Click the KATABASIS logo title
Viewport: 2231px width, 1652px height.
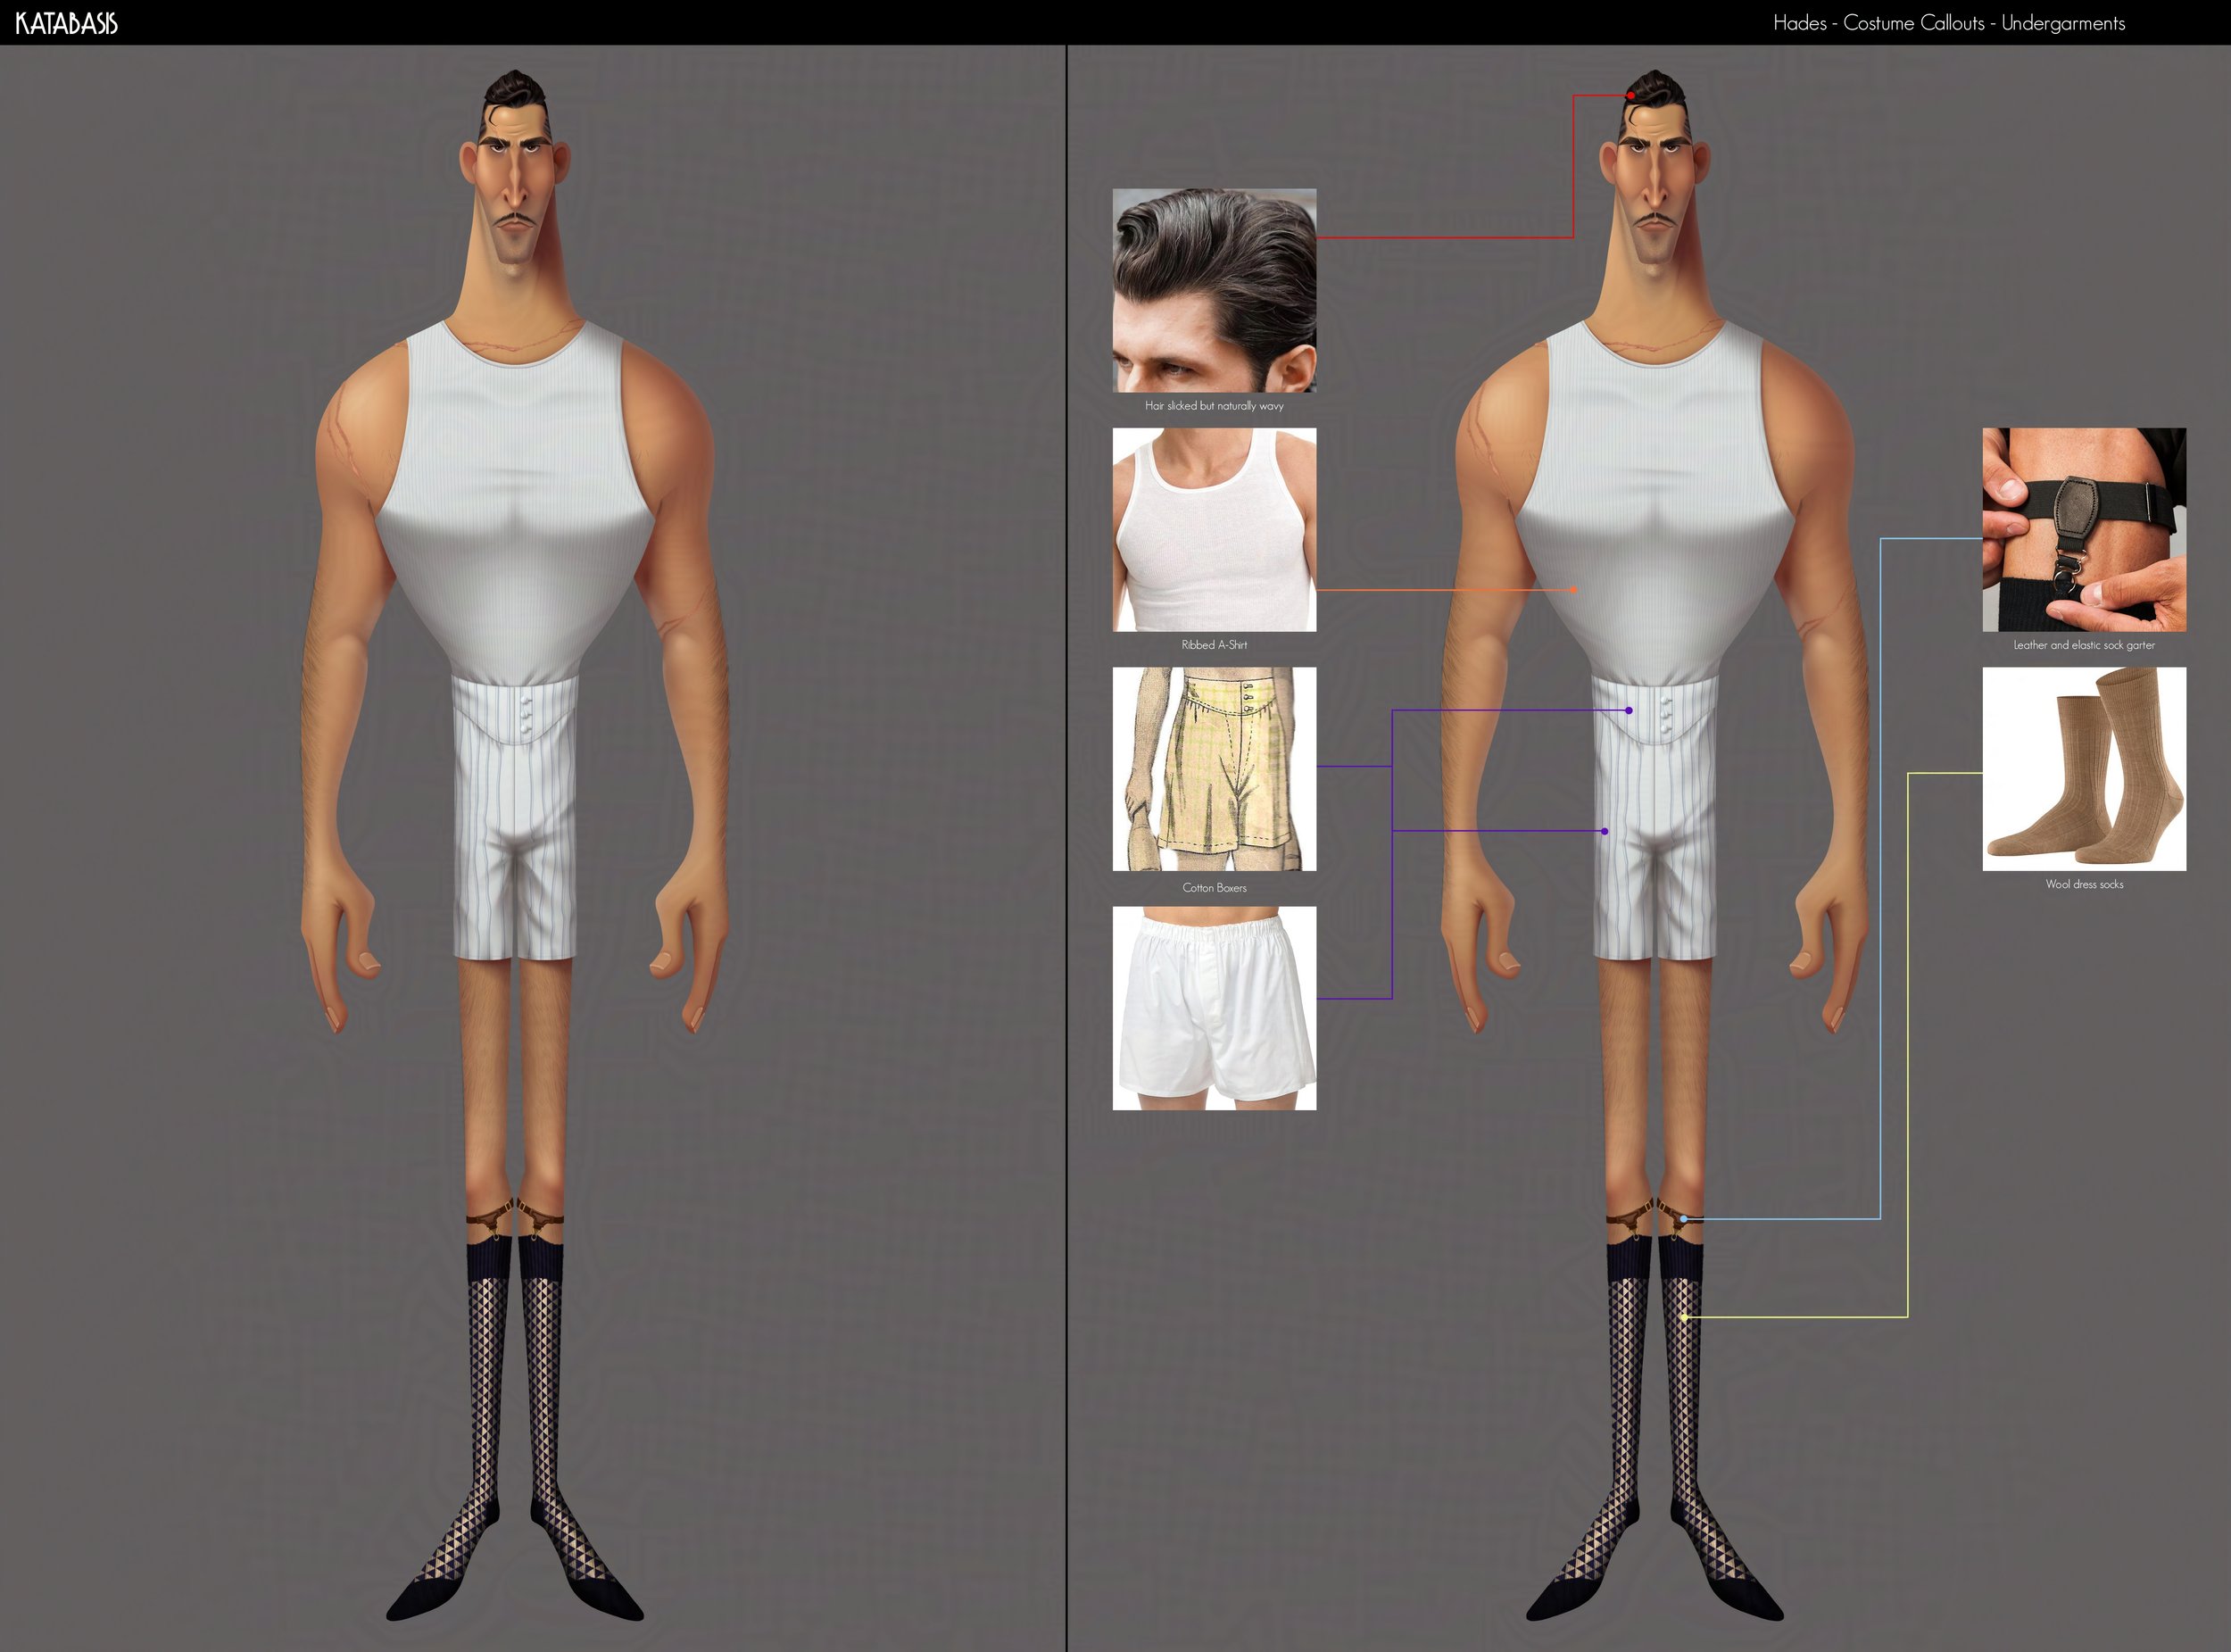point(66,23)
